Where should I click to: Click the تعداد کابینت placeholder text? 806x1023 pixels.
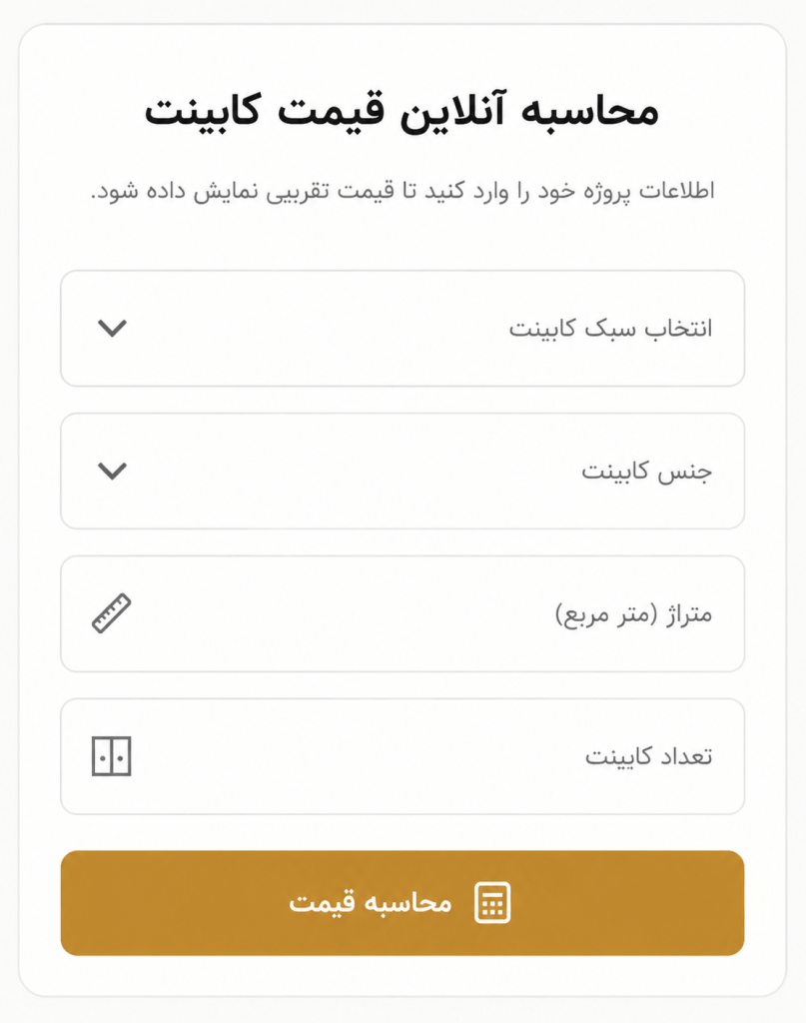(649, 757)
